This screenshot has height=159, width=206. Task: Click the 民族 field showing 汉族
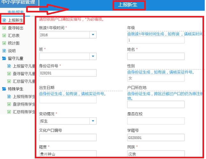click(156, 154)
